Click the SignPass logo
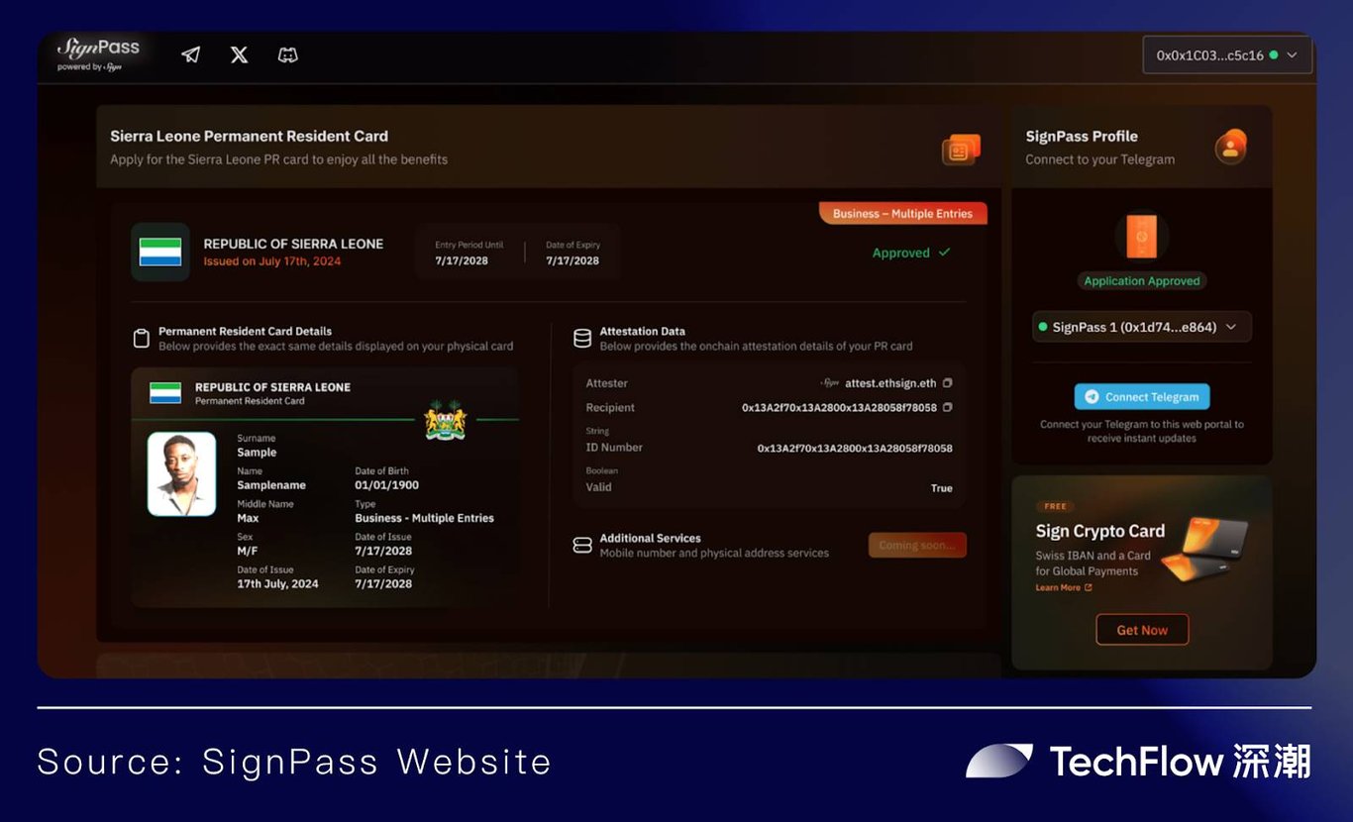The width and height of the screenshot is (1353, 822). coord(98,53)
